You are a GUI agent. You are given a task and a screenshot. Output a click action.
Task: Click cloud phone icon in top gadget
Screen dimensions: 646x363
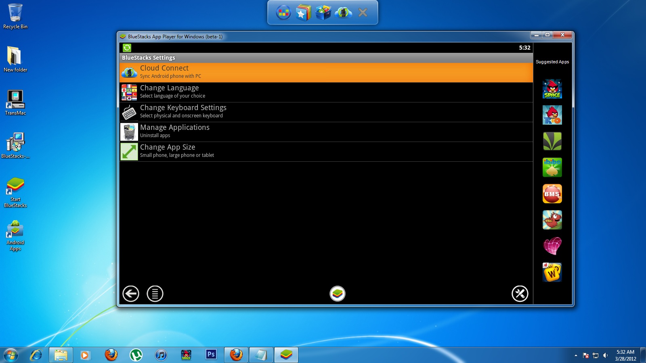pyautogui.click(x=343, y=13)
